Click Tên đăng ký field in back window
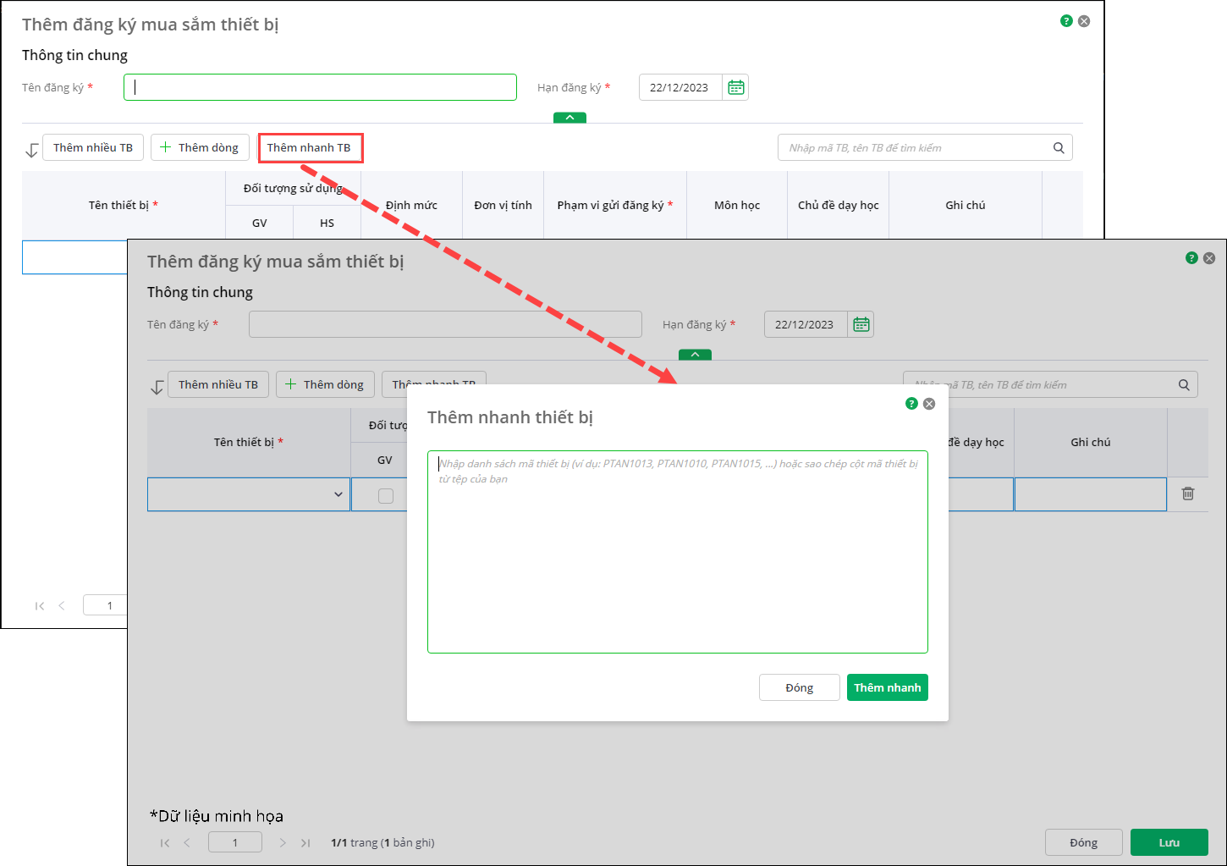Viewport: 1227px width, 866px height. point(320,87)
